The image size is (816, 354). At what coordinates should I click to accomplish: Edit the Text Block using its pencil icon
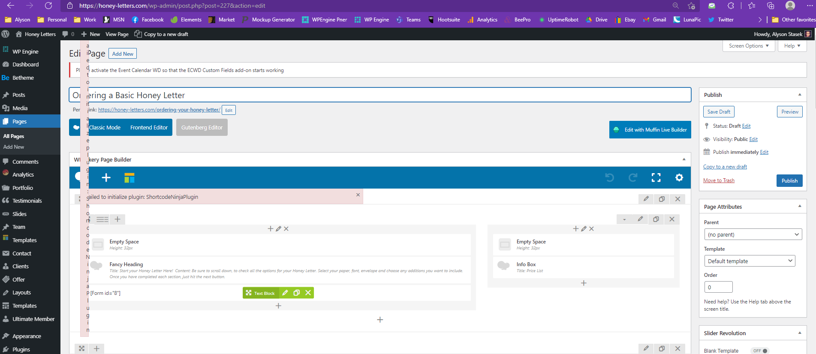[x=285, y=293]
